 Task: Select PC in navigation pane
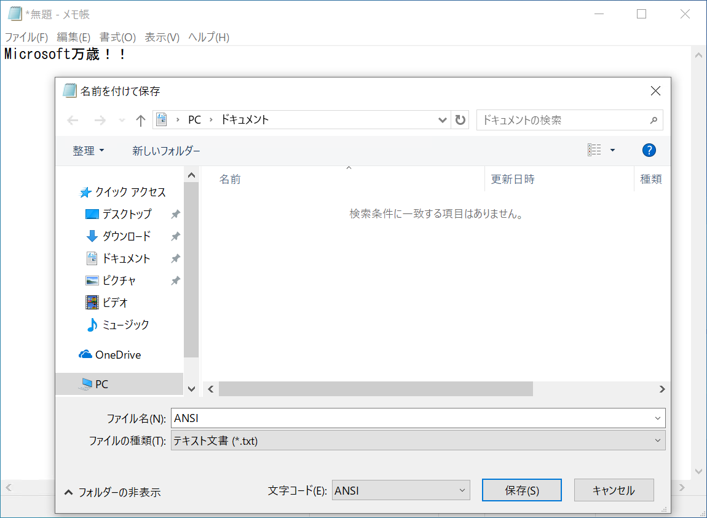(x=119, y=384)
